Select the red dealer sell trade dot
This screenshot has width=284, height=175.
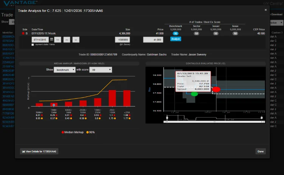(x=216, y=89)
